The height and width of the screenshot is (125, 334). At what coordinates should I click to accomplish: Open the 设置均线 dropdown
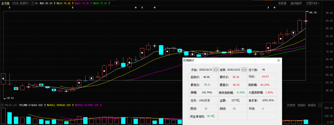tap(313, 3)
